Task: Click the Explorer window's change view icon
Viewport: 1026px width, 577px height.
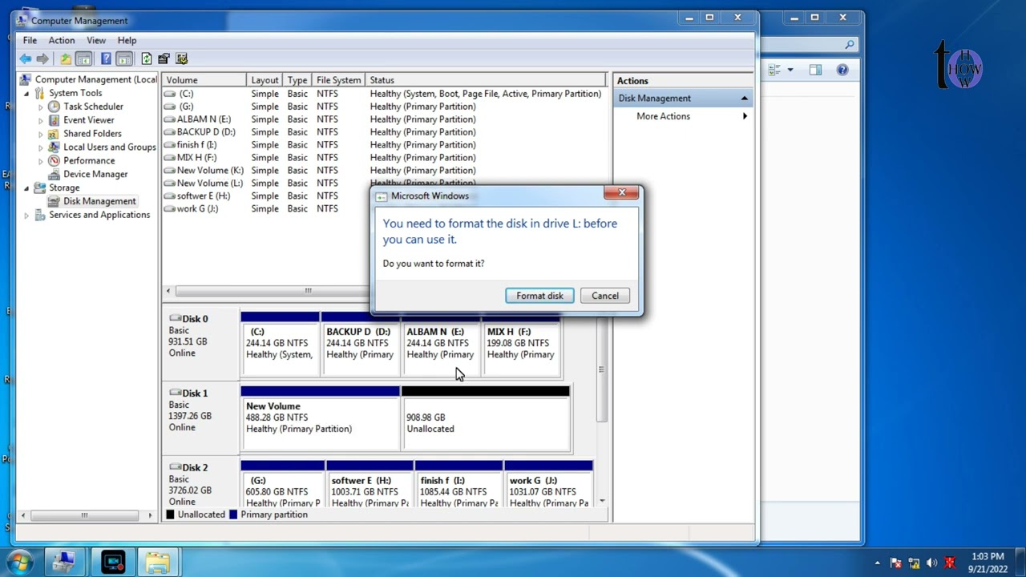Action: 774,71
